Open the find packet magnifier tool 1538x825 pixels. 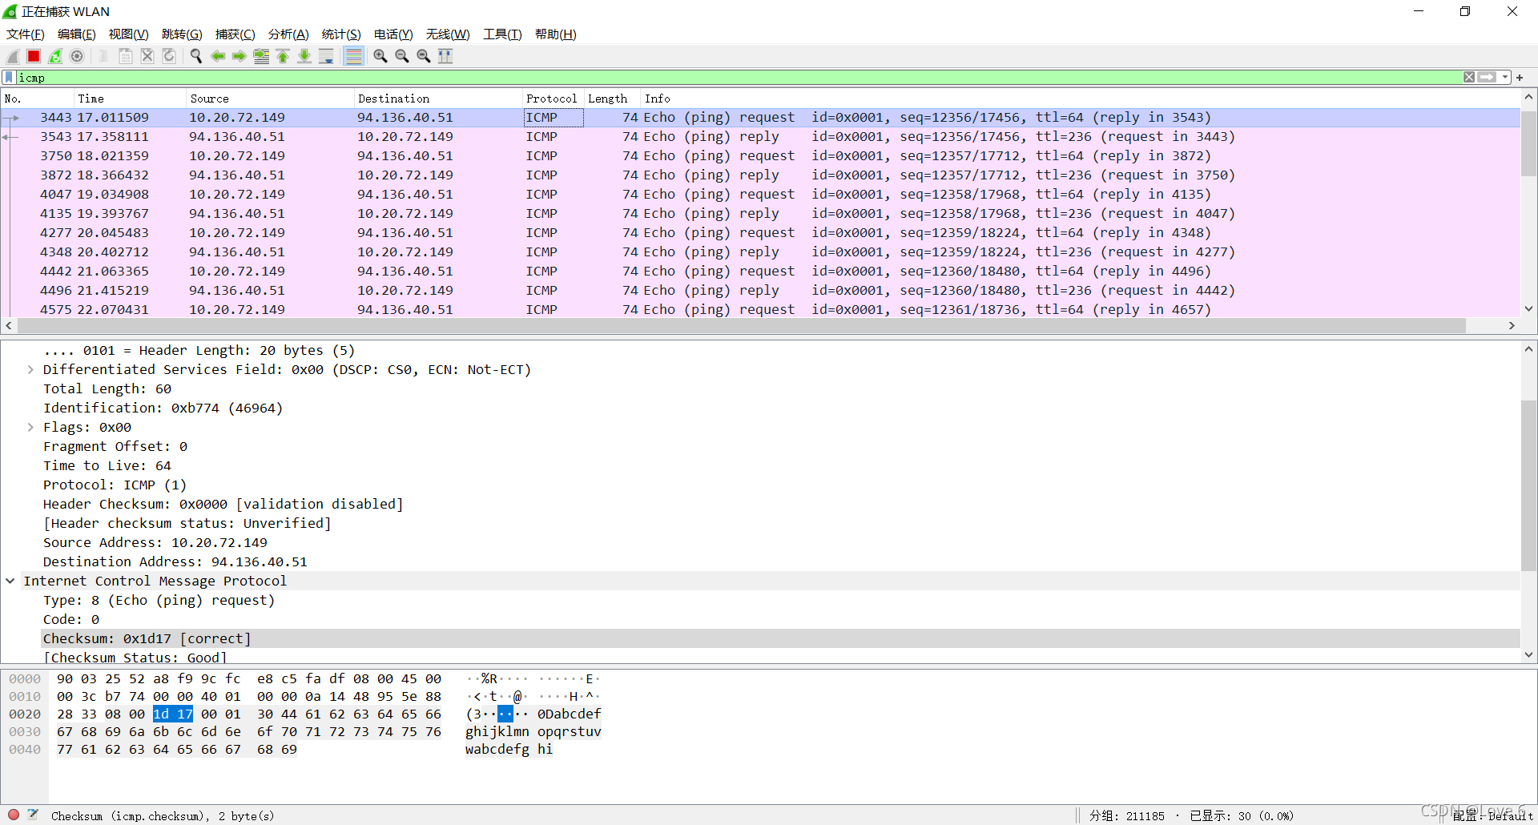pyautogui.click(x=196, y=56)
